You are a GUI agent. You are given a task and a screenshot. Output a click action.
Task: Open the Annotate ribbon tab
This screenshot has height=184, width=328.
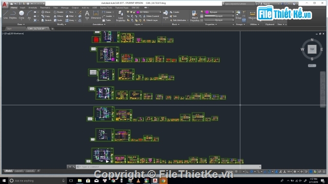pos(33,8)
